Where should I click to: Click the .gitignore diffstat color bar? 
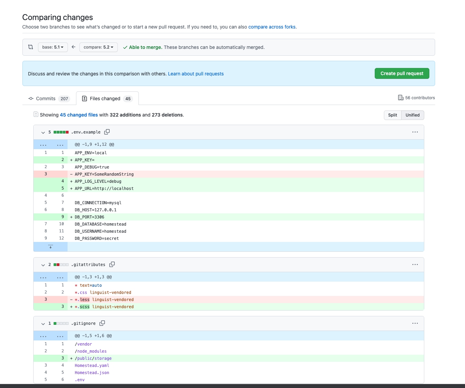click(61, 323)
